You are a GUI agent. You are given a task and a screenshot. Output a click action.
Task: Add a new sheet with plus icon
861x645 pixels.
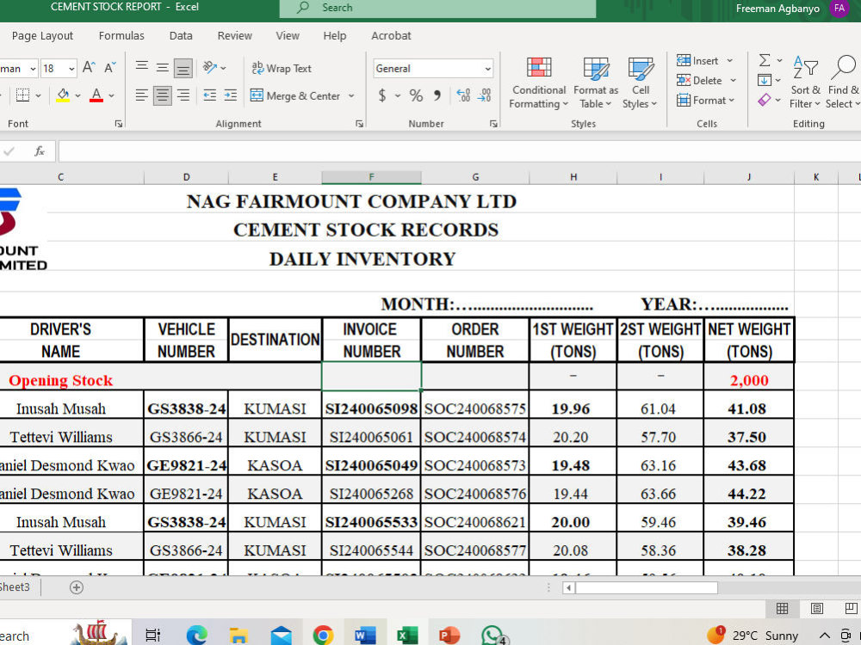77,587
